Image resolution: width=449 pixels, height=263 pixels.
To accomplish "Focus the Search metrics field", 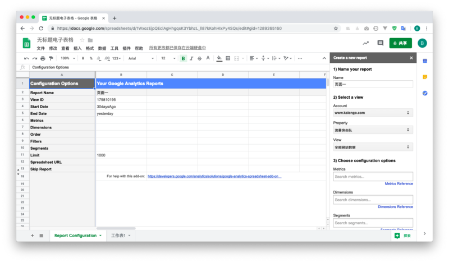I will click(373, 177).
